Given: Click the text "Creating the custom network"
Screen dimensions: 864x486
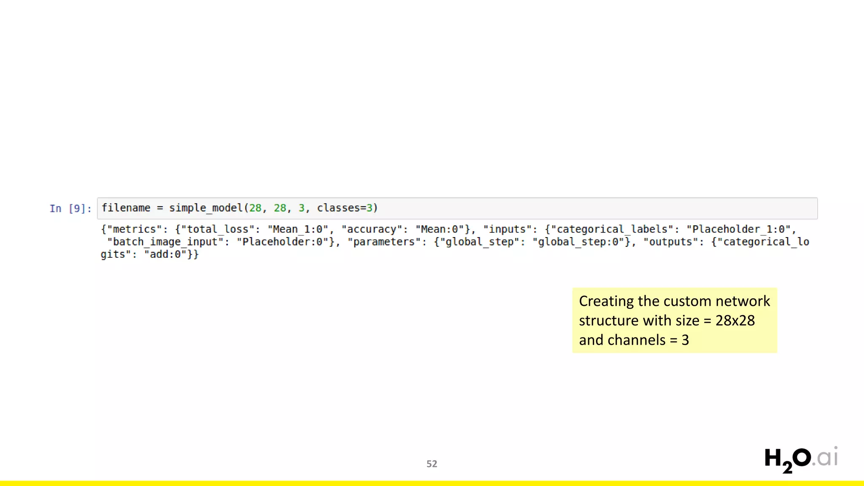Looking at the screenshot, I should (x=674, y=301).
